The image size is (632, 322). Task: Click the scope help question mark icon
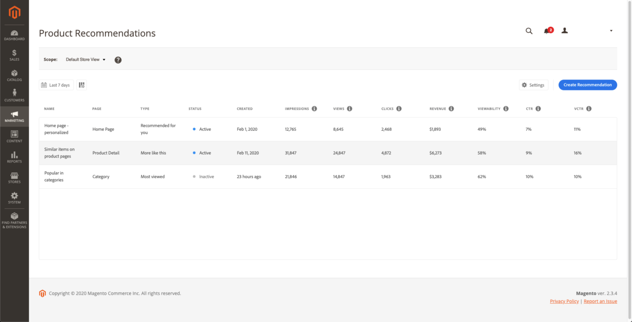(118, 60)
